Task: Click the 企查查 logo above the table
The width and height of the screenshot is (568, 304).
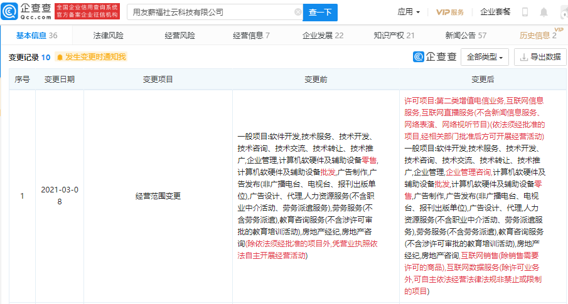Action: click(x=435, y=57)
